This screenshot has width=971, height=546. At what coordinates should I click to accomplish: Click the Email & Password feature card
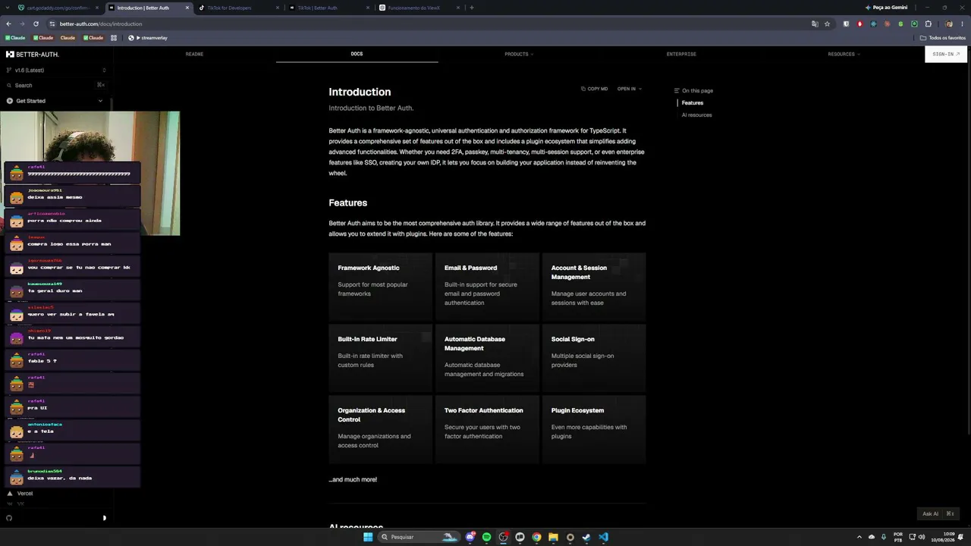pos(486,287)
